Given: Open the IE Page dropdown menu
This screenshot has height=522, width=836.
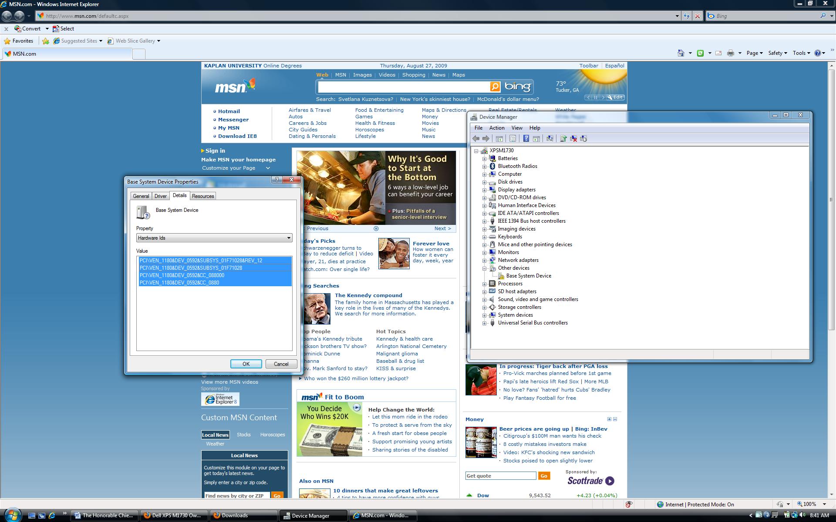Looking at the screenshot, I should pyautogui.click(x=754, y=53).
